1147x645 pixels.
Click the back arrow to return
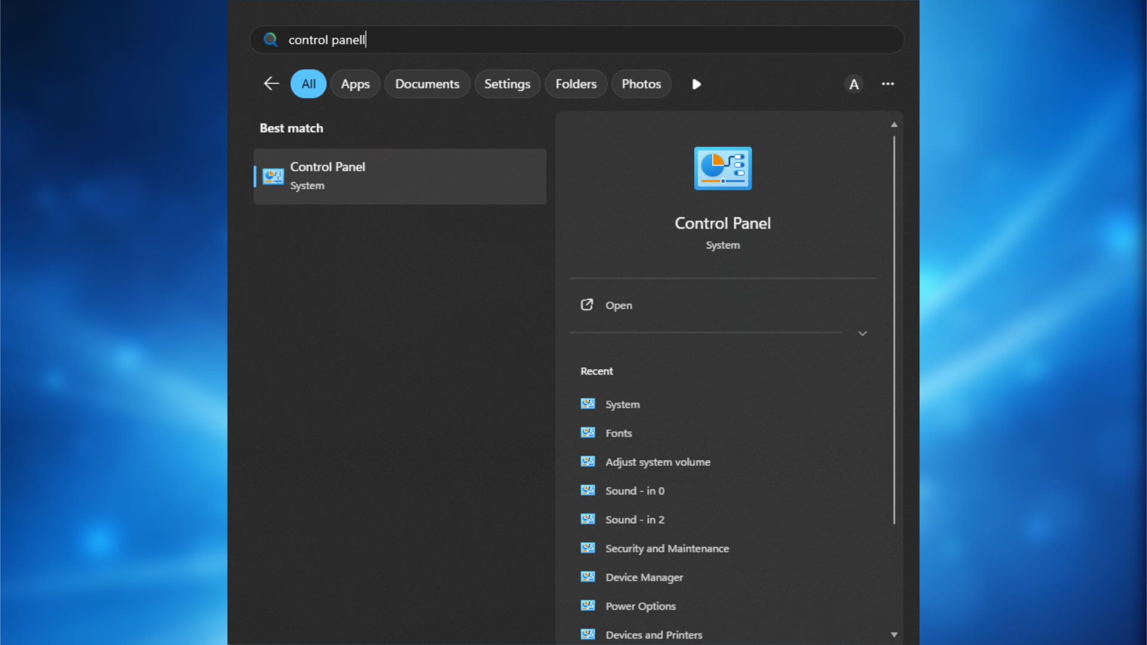pos(271,84)
